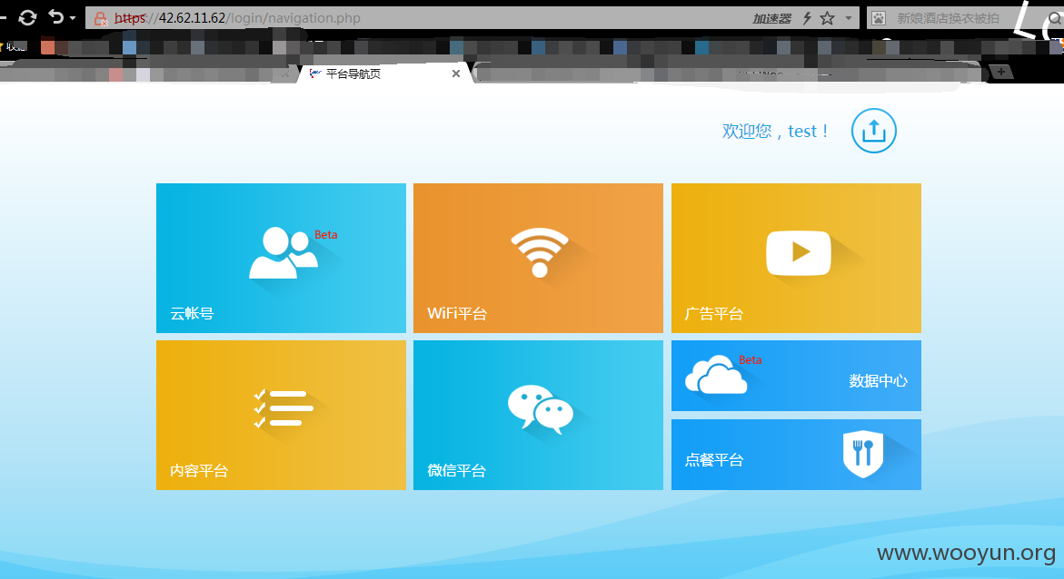This screenshot has width=1064, height=579.
Task: Close the 平台导航页 tab
Action: tap(456, 74)
